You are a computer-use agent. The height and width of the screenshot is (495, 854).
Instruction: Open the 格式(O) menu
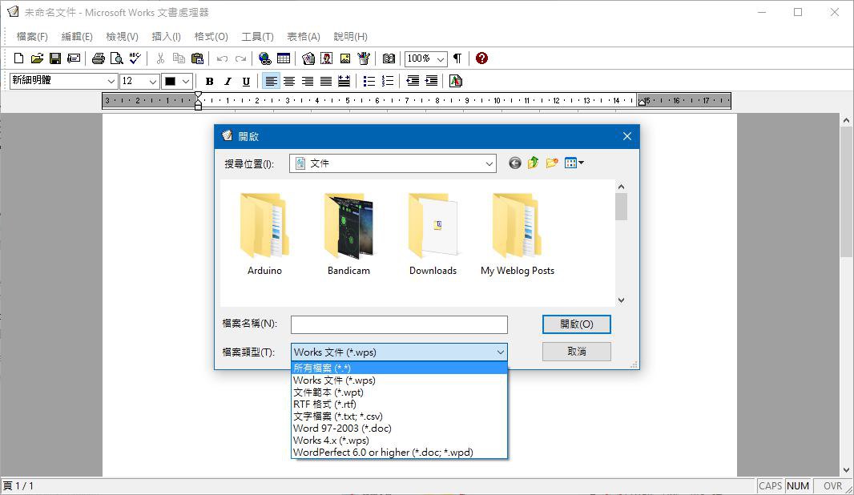(211, 37)
